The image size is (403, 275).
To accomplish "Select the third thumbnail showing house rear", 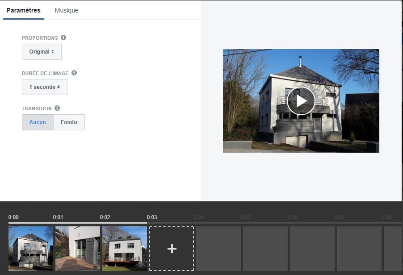I will pyautogui.click(x=125, y=249).
